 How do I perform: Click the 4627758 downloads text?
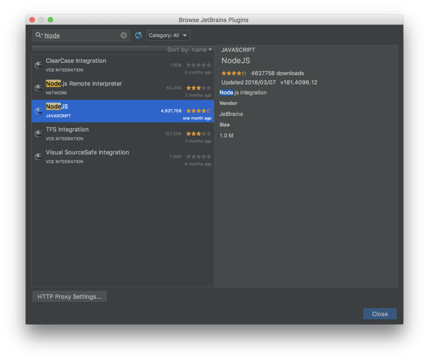[277, 73]
